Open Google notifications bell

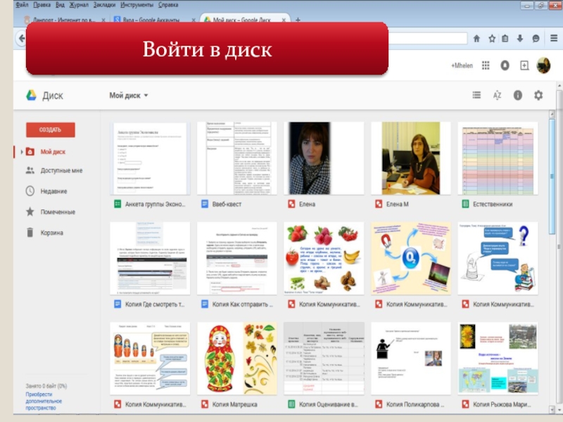[504, 65]
